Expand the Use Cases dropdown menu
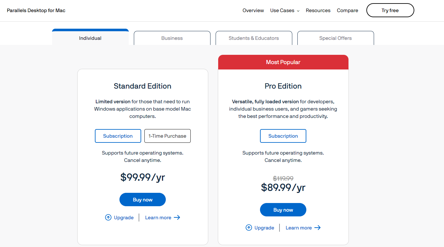This screenshot has height=247, width=444. tap(284, 10)
